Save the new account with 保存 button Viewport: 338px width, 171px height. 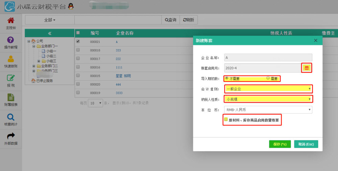[280, 144]
